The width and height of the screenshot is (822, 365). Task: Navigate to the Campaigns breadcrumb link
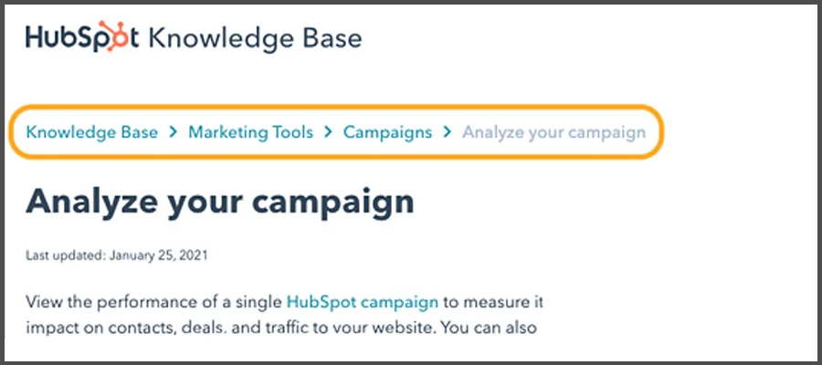click(387, 132)
